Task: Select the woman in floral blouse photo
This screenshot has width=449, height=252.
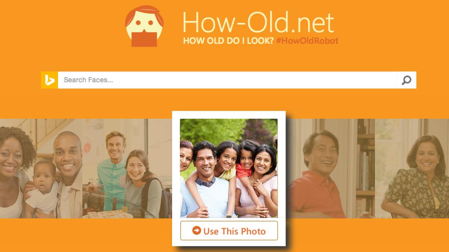Action: click(x=412, y=168)
